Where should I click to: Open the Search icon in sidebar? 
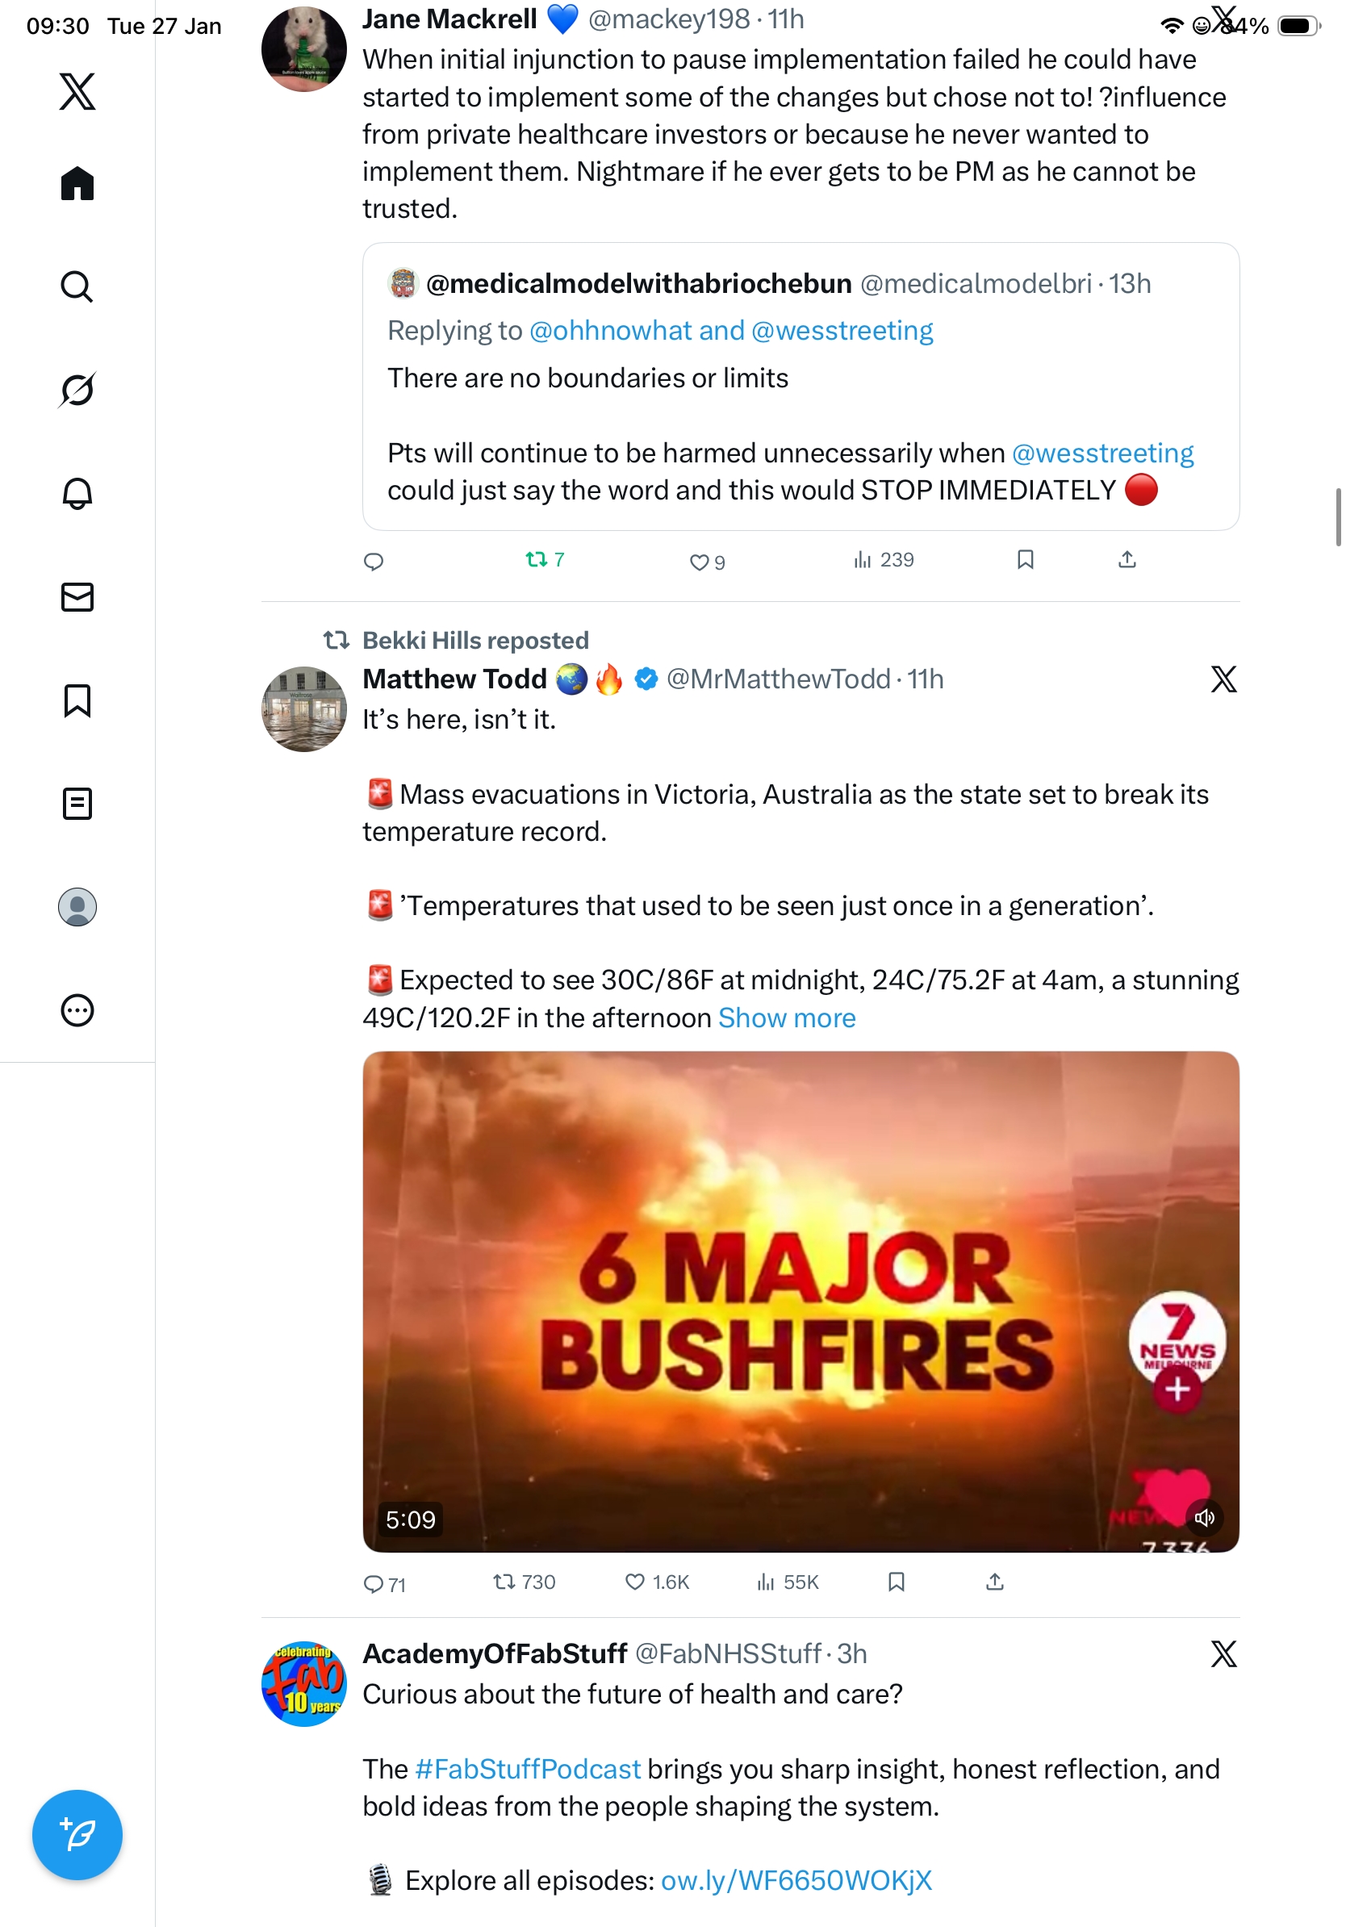click(x=77, y=287)
